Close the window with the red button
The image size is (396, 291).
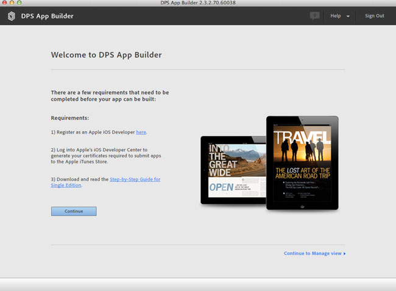coord(4,2)
